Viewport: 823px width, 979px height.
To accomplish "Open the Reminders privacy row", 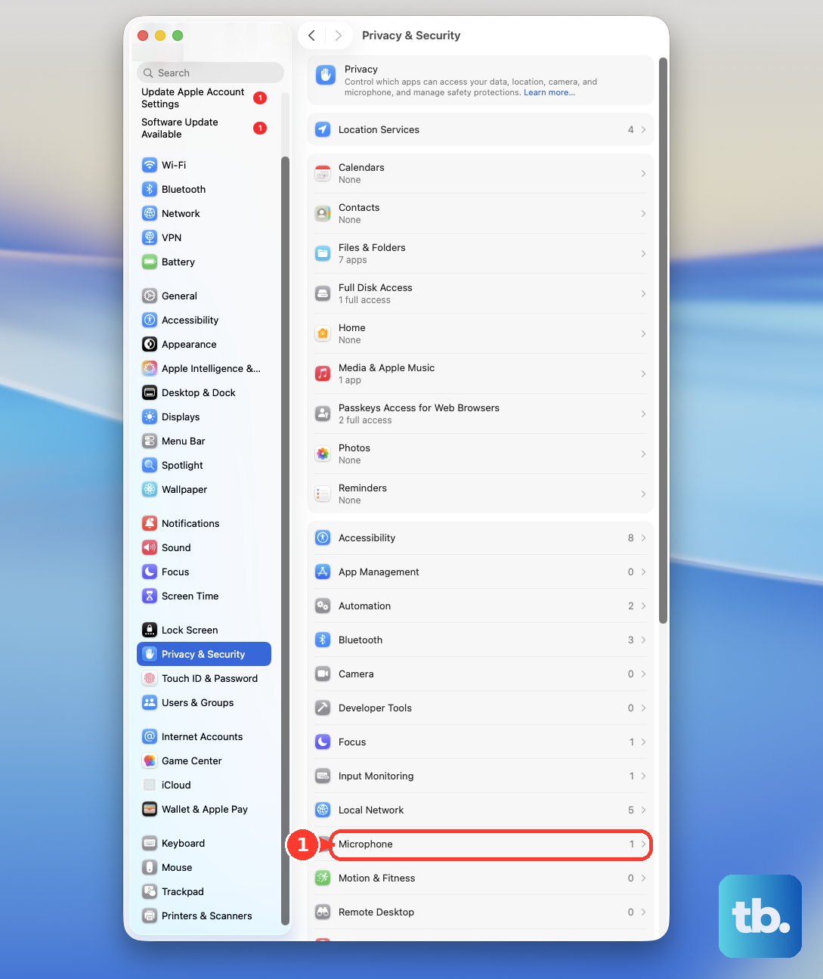I will click(x=480, y=494).
